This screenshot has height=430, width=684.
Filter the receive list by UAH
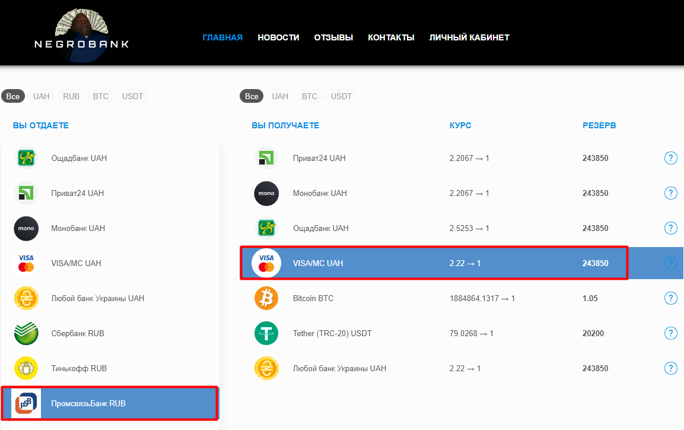tap(280, 96)
